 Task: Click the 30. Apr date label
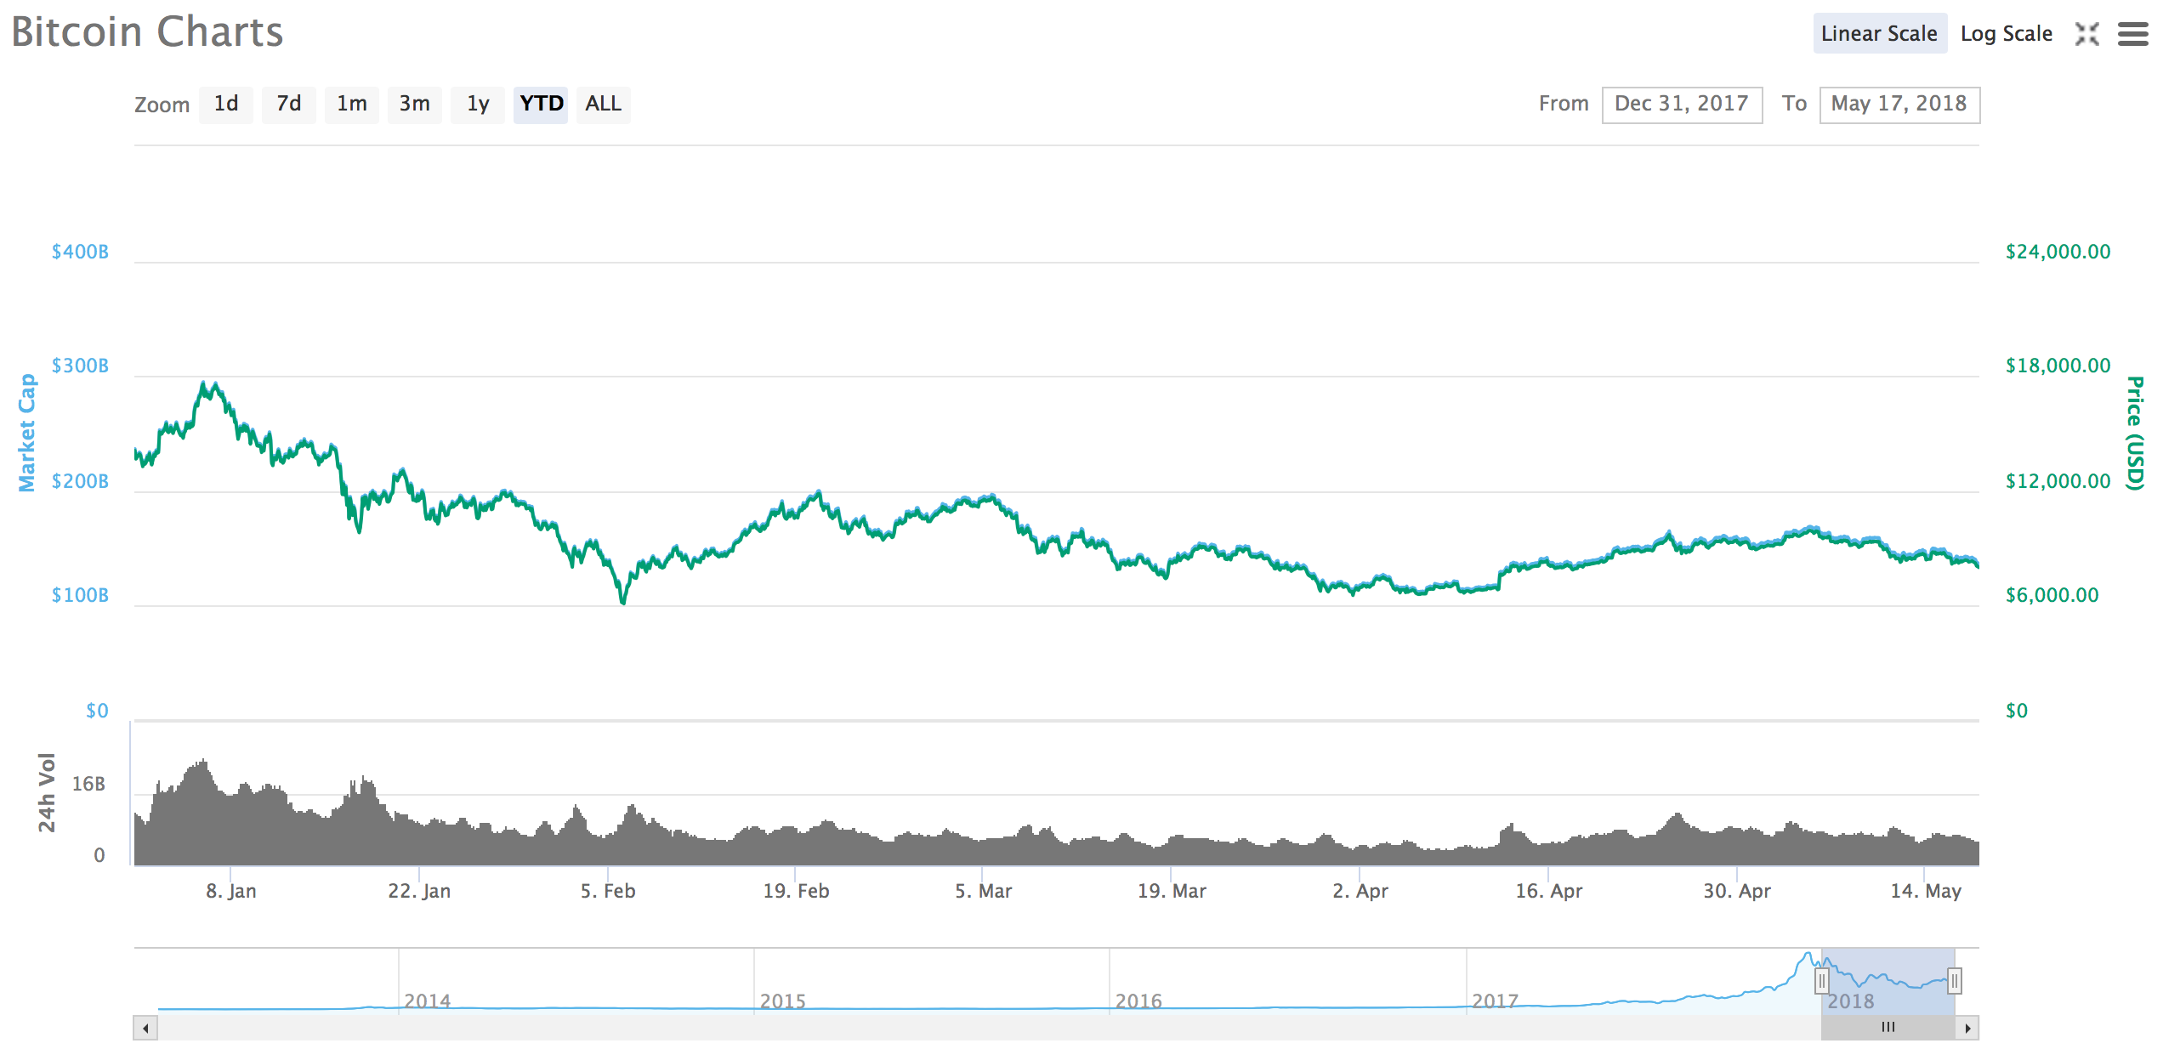(1737, 891)
